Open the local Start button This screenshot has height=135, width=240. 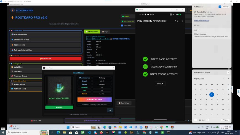[x=3, y=133]
